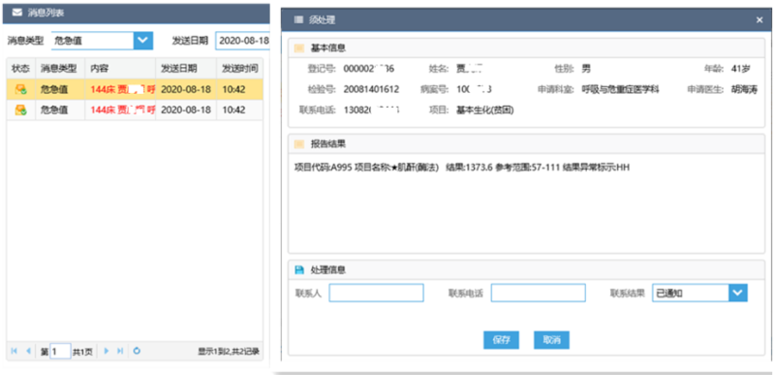
Task: Click the 申请医生 value 胡海涛
Action: [x=744, y=89]
